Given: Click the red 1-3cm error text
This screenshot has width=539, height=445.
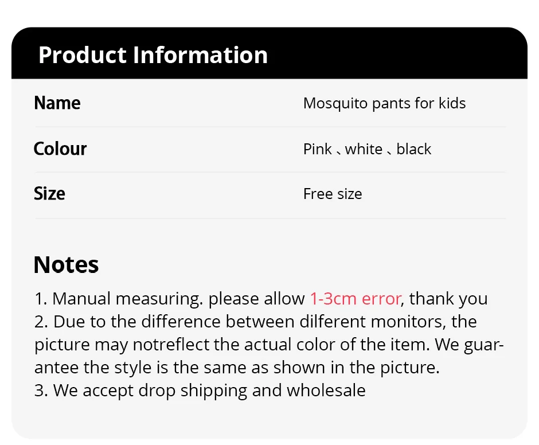Looking at the screenshot, I should point(355,299).
